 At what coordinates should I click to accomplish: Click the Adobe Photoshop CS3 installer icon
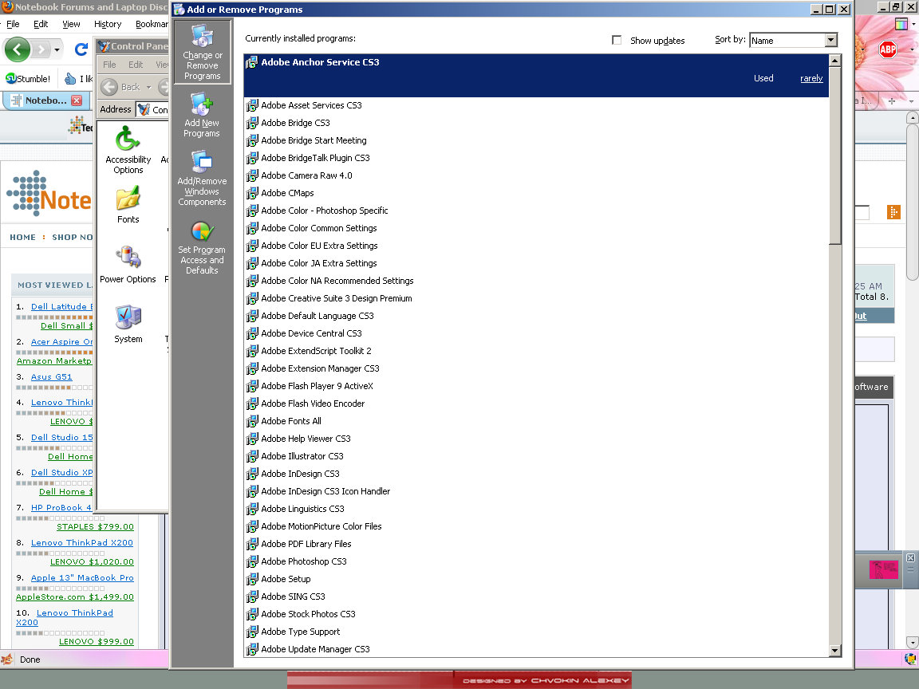tap(251, 562)
